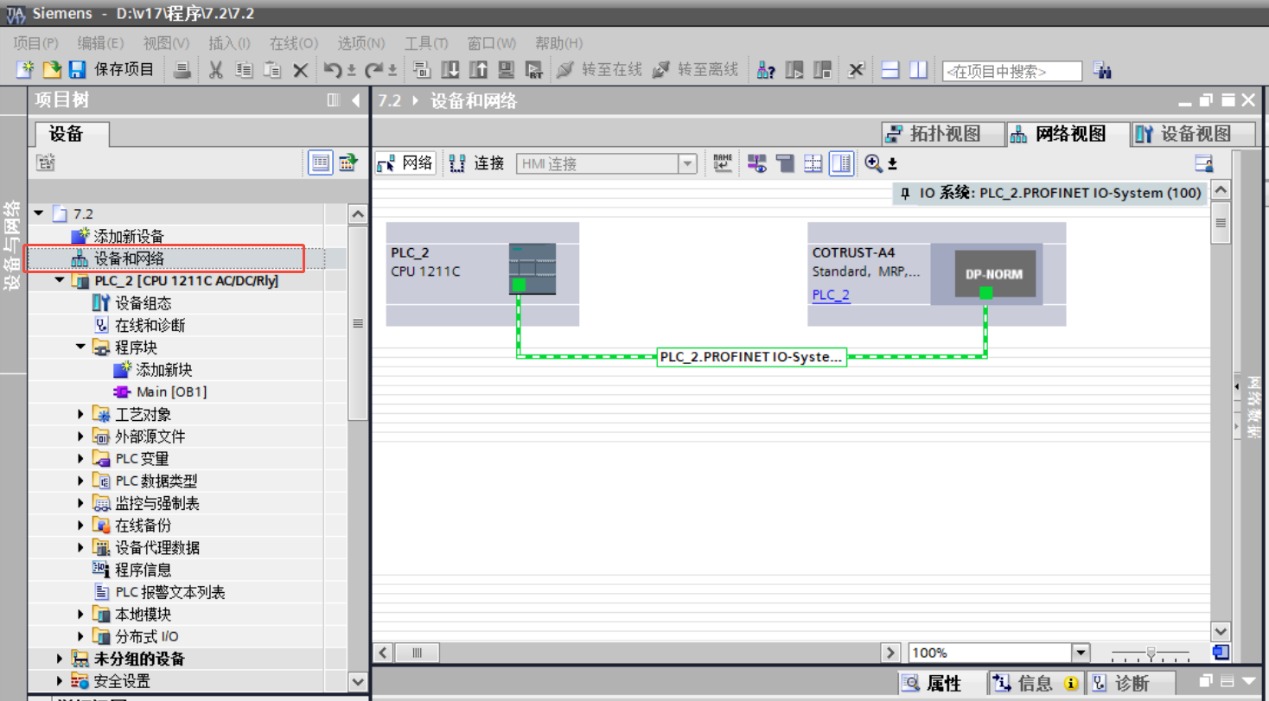The width and height of the screenshot is (1269, 701).
Task: Expand the 工艺对象 folder
Action: (80, 415)
